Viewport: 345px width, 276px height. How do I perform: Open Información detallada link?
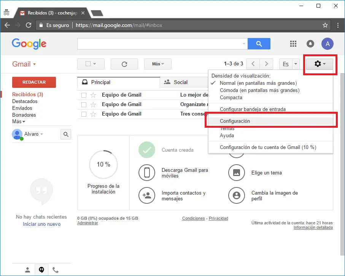(313, 227)
